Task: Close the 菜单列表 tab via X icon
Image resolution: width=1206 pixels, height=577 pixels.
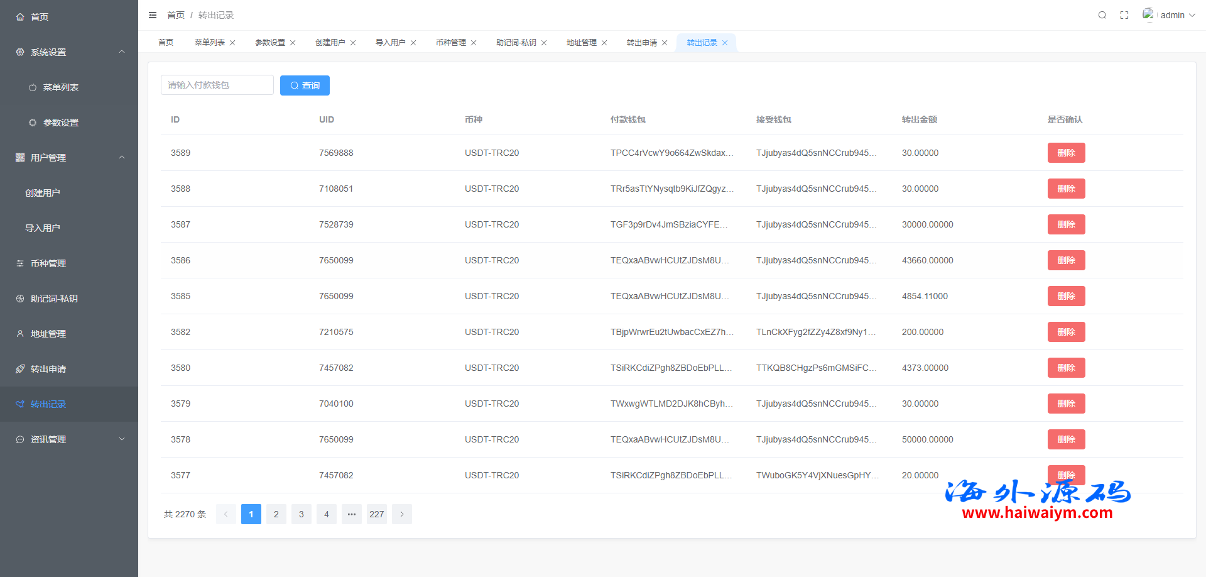Action: pos(232,43)
